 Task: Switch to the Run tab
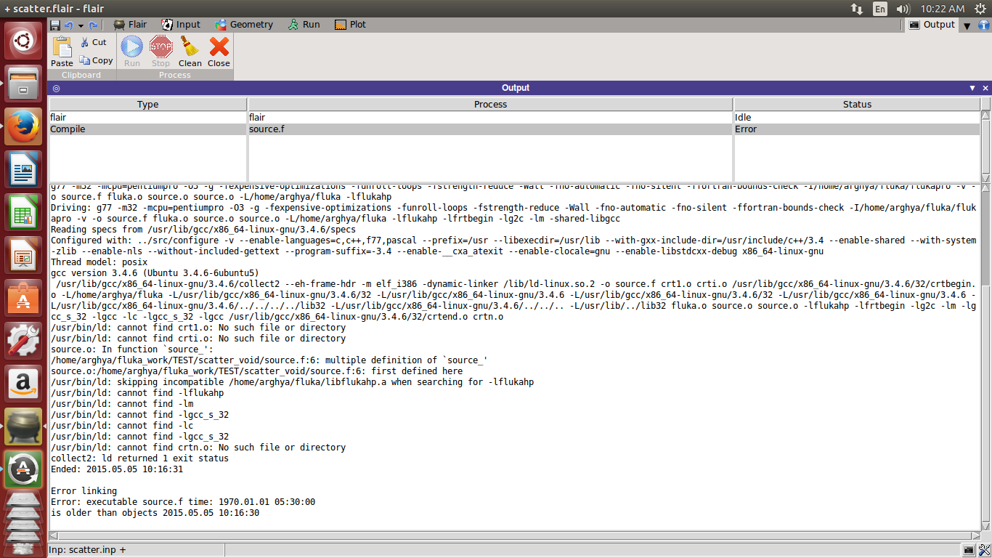click(x=304, y=24)
